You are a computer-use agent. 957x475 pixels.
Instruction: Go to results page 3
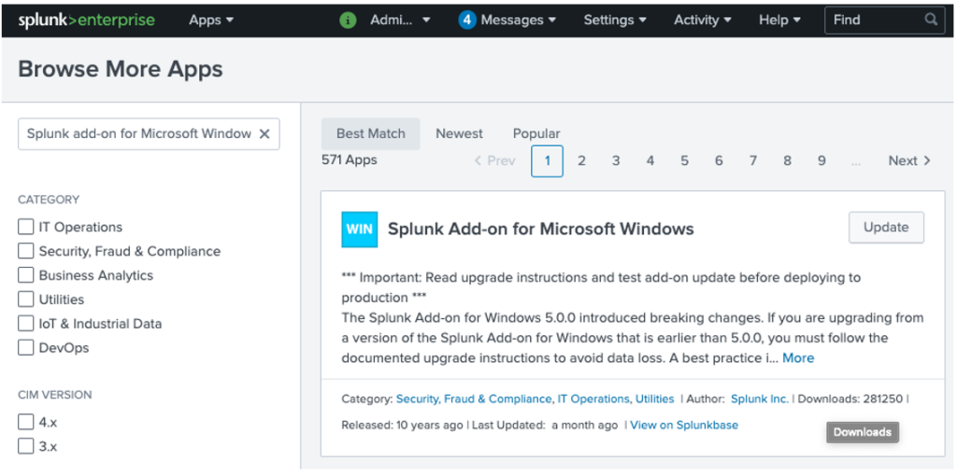tap(616, 161)
